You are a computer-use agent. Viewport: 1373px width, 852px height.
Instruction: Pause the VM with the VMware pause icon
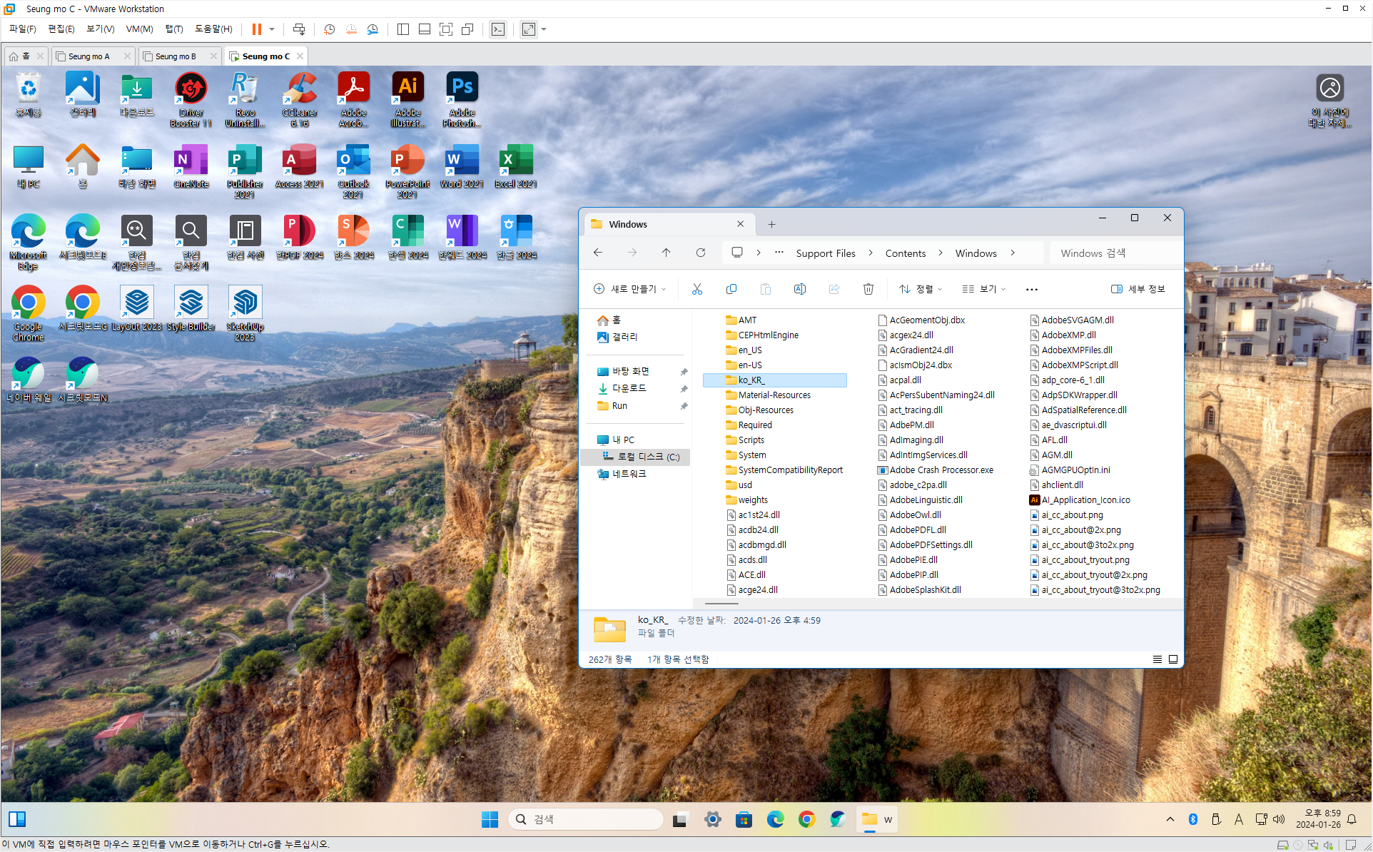pos(256,29)
